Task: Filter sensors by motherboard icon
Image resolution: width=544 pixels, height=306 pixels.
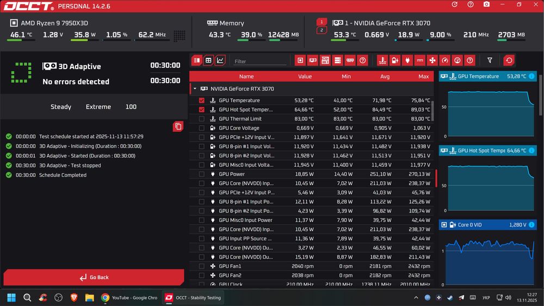Action: point(325,60)
